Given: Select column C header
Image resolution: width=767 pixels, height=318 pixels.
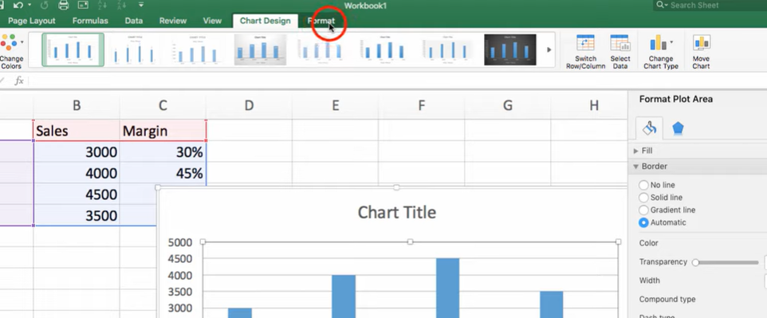Looking at the screenshot, I should [x=163, y=105].
